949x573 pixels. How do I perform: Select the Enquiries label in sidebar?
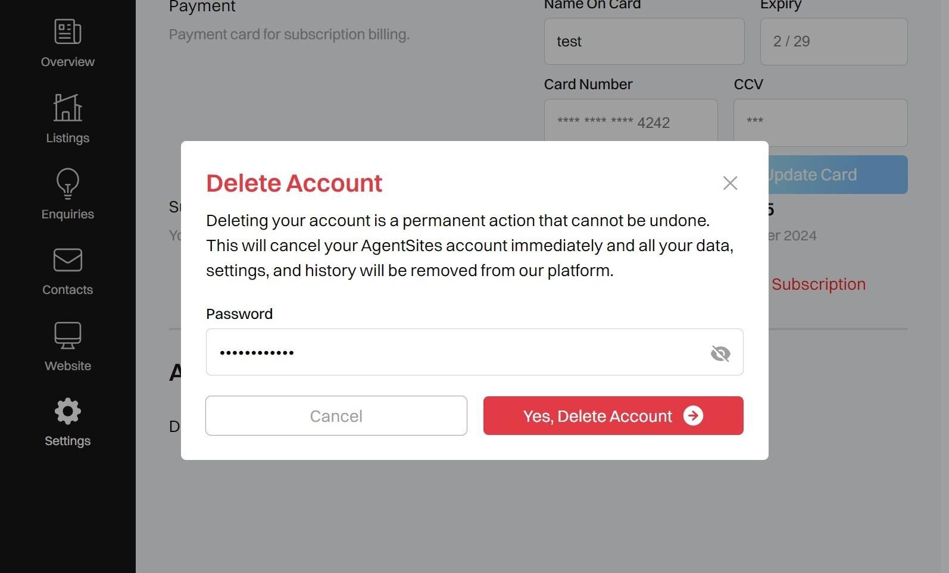coord(68,214)
